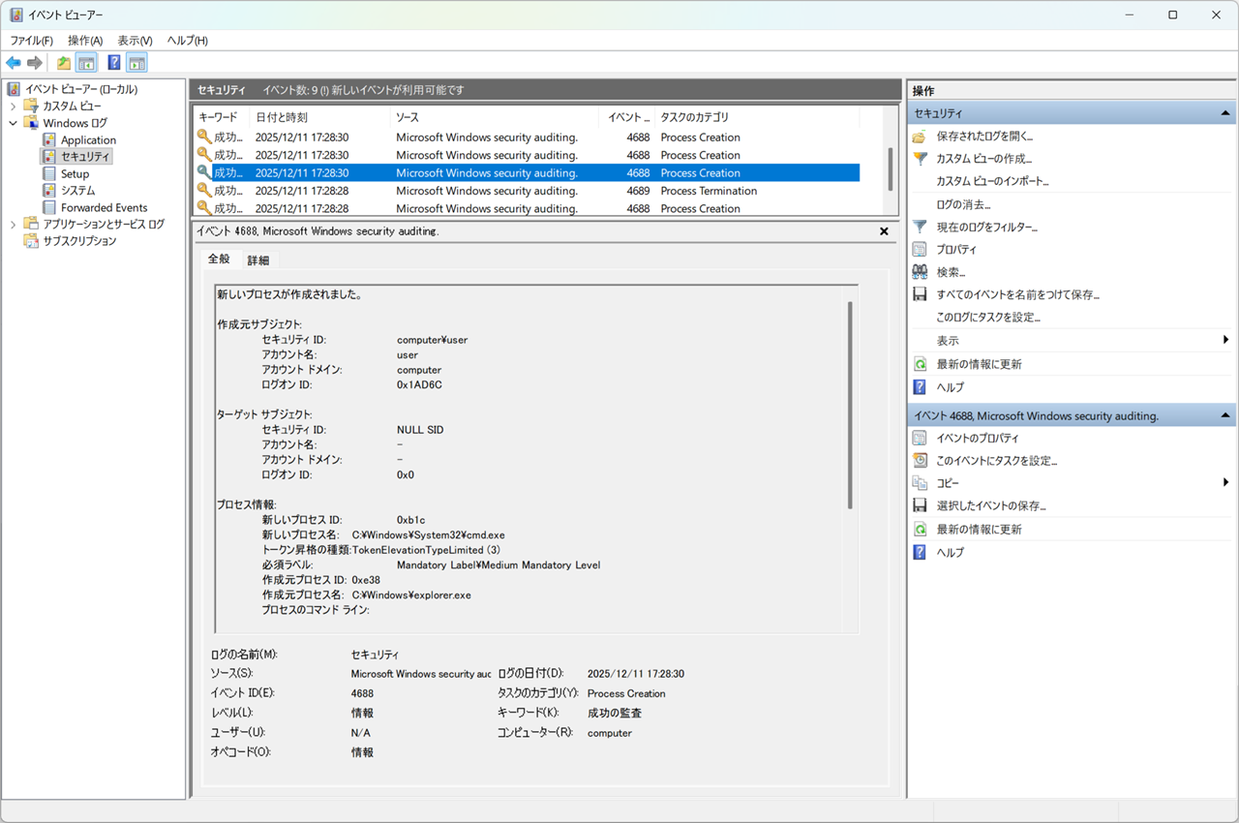Close the event 4688 preview pane

coord(884,231)
